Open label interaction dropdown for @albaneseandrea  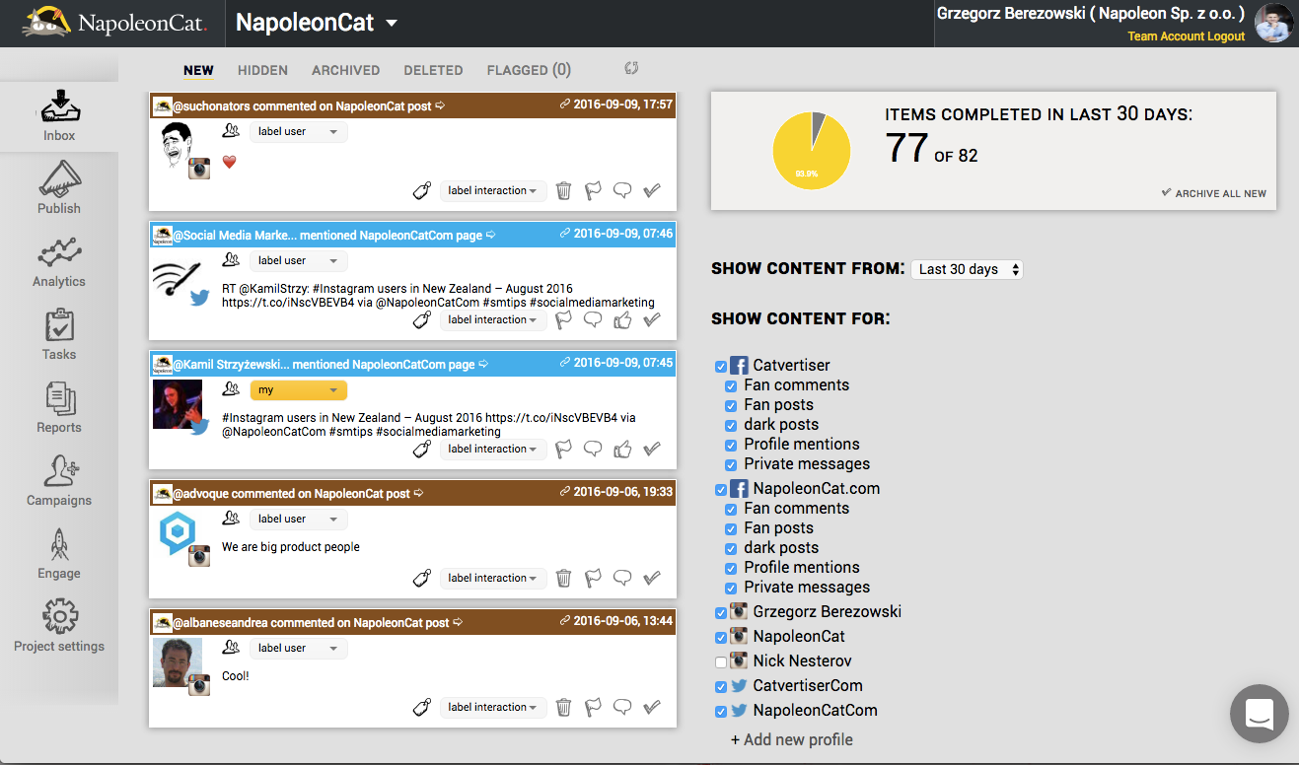pyautogui.click(x=493, y=707)
